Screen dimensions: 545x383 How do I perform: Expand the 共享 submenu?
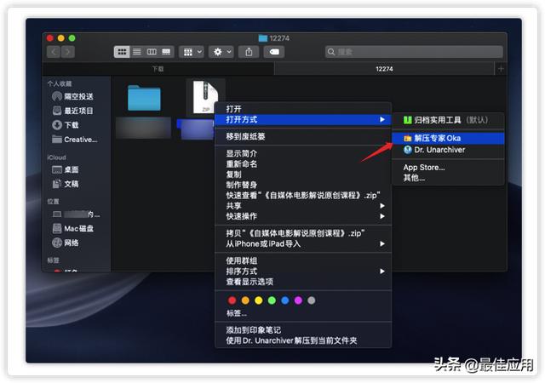(303, 206)
